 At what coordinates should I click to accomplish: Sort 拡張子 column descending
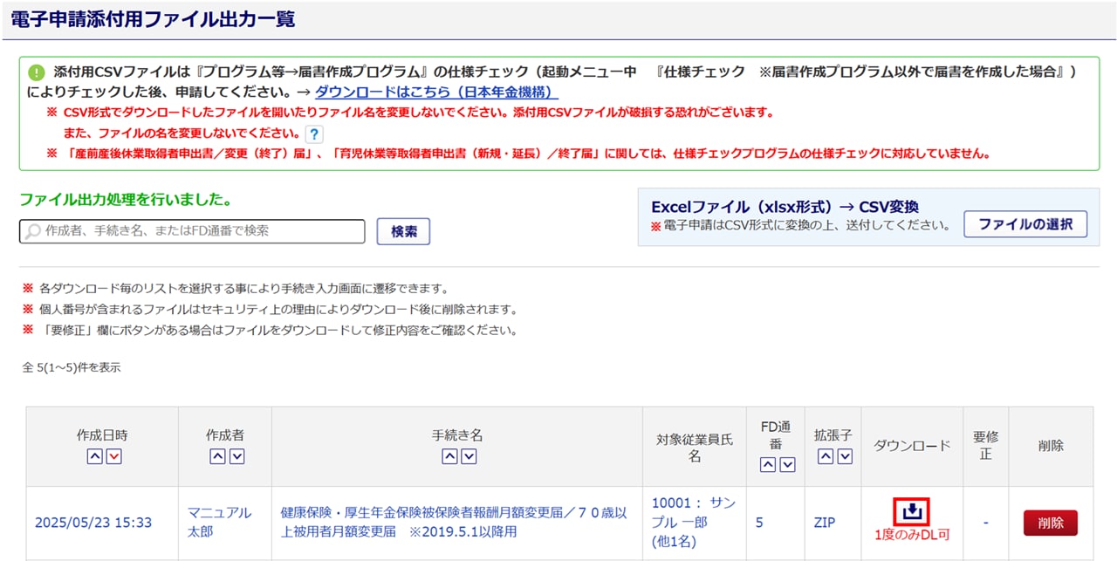click(x=842, y=456)
